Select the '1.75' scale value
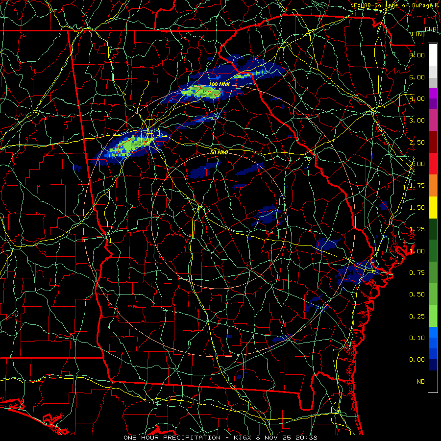 tap(417, 186)
